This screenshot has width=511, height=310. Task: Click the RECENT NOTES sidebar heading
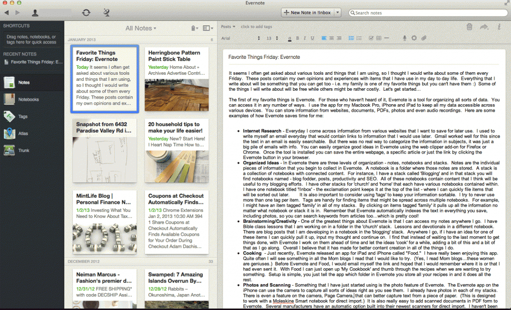(x=20, y=54)
